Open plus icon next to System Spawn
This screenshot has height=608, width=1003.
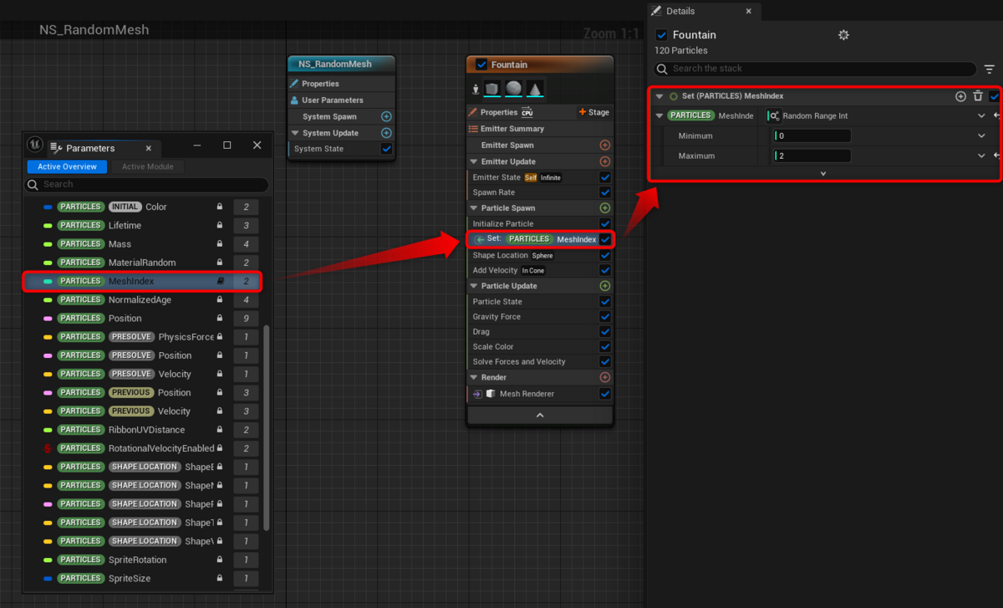coord(386,115)
